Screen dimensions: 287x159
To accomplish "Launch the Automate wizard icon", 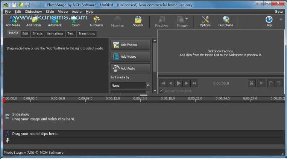I will [x=96, y=21].
